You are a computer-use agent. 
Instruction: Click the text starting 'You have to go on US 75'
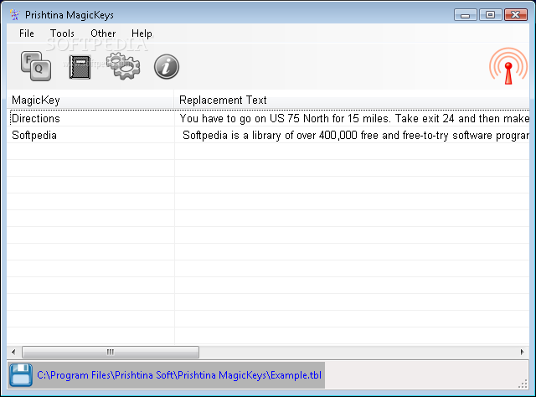coord(354,118)
